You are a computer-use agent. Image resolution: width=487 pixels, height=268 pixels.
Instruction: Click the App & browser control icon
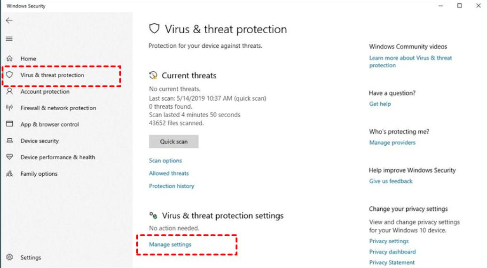(9, 124)
